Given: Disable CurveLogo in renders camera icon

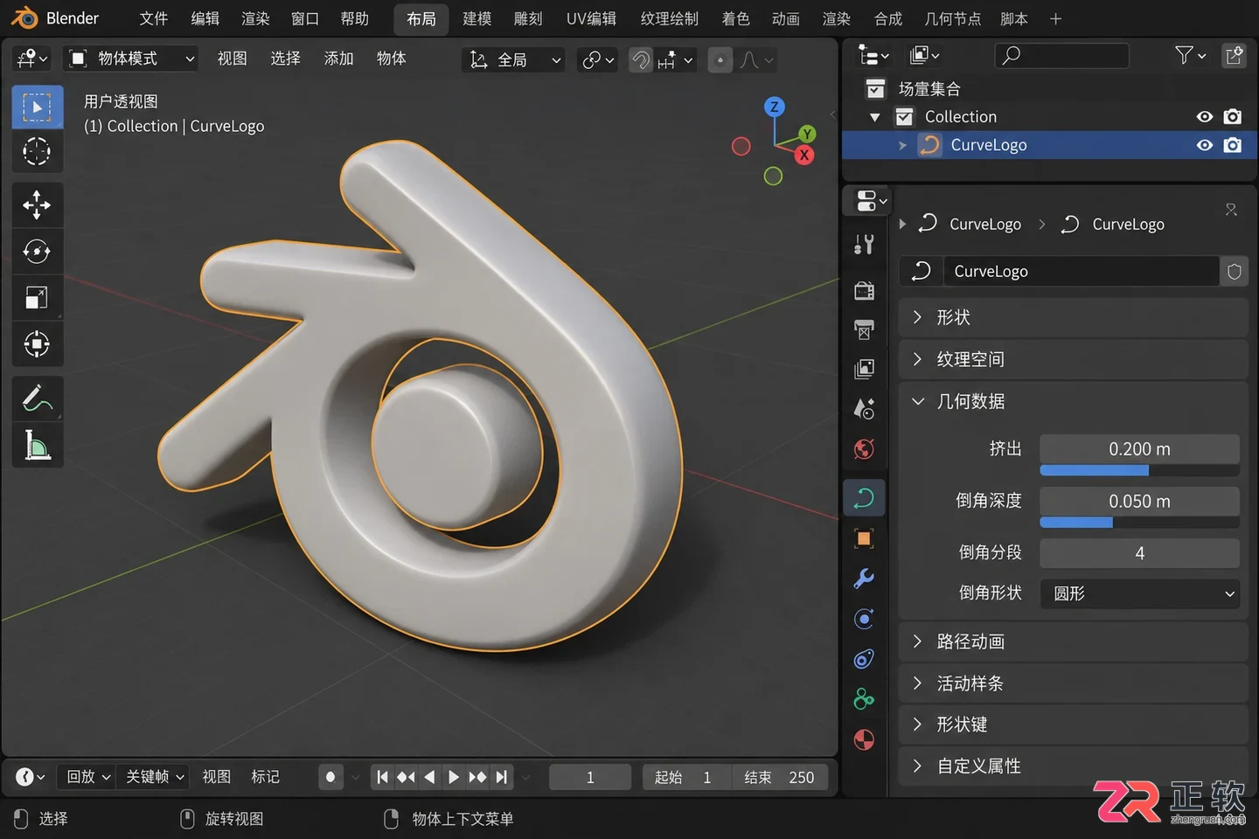Looking at the screenshot, I should pyautogui.click(x=1233, y=145).
